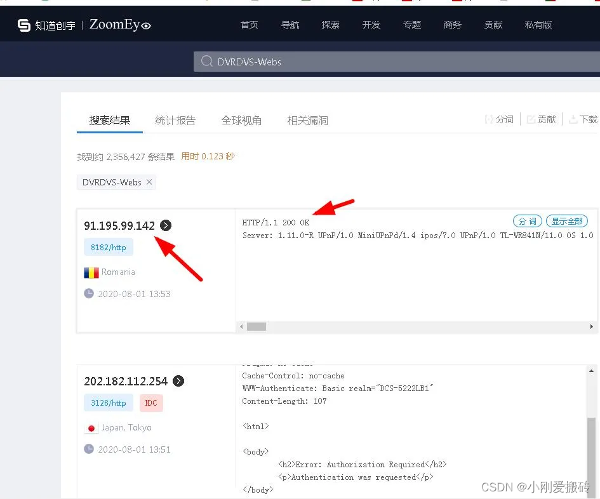The height and width of the screenshot is (499, 600).
Task: Switch to the 全球视角 tab
Action: (241, 121)
